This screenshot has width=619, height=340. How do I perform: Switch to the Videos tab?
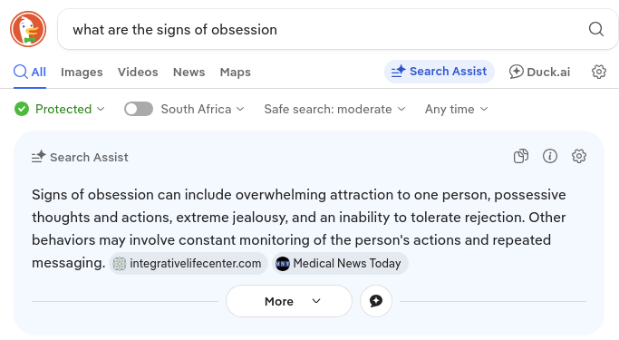click(x=138, y=73)
